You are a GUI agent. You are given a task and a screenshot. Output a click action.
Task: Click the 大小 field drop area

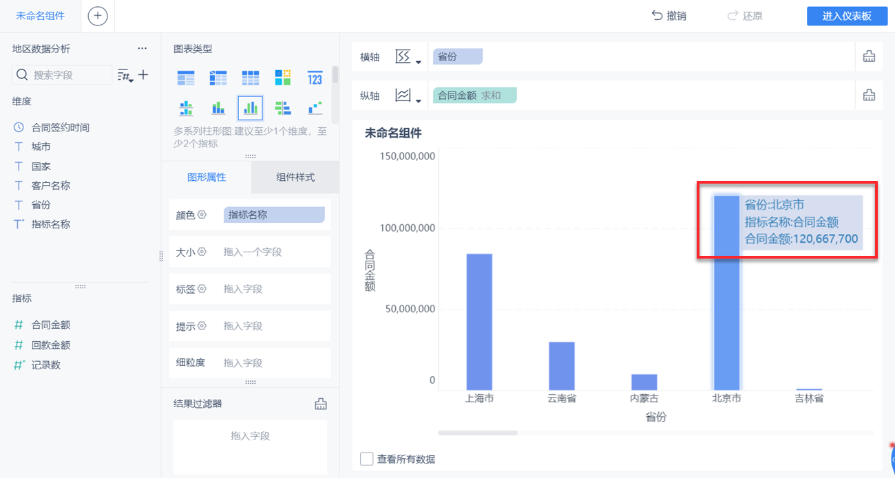pos(274,252)
